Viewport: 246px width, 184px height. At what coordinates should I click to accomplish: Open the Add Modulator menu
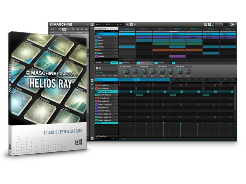pyautogui.click(x=106, y=136)
